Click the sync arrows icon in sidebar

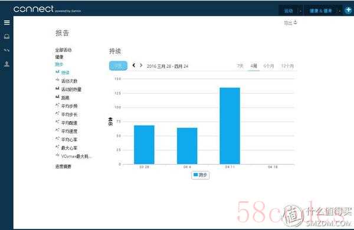tap(6, 50)
